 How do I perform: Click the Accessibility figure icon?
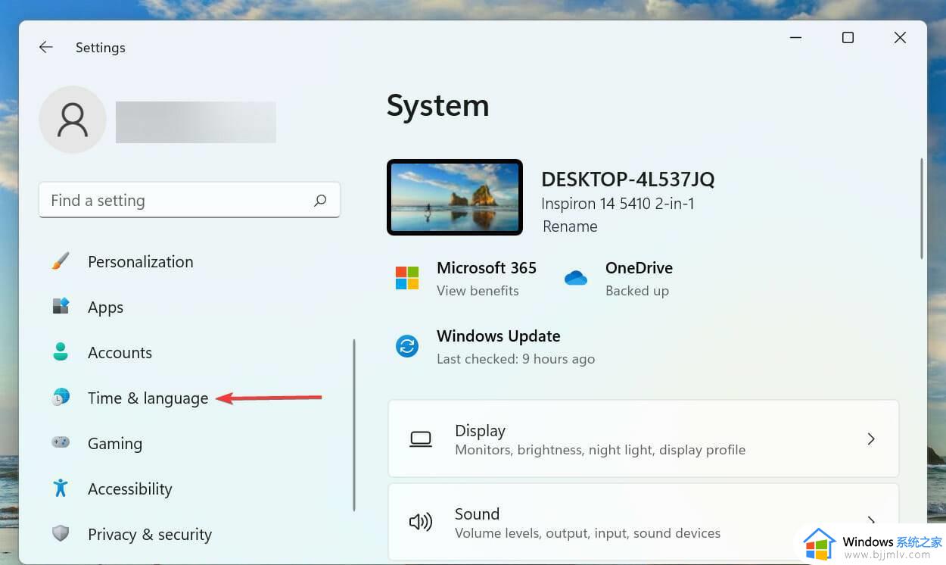click(x=61, y=488)
